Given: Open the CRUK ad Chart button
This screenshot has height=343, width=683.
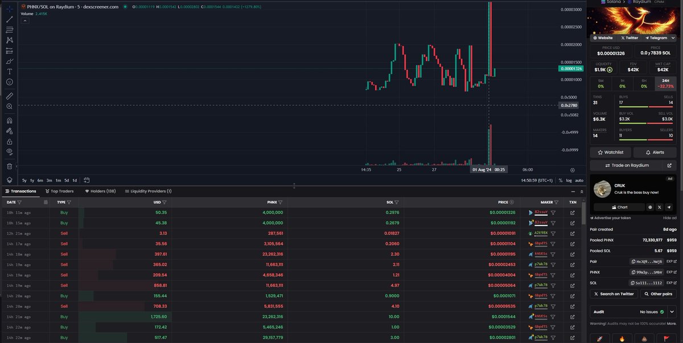Looking at the screenshot, I should tap(619, 207).
